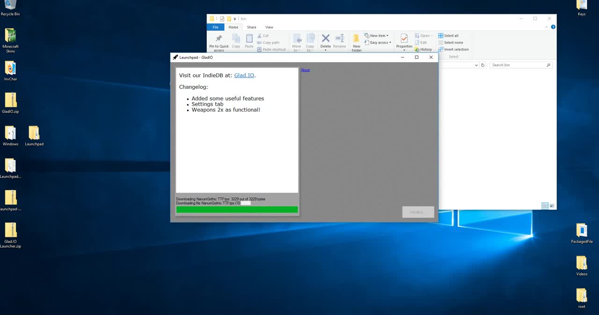Screen dimensions: 599x315
Task: Click Invert selection in Explorer ribbon
Action: (x=453, y=50)
